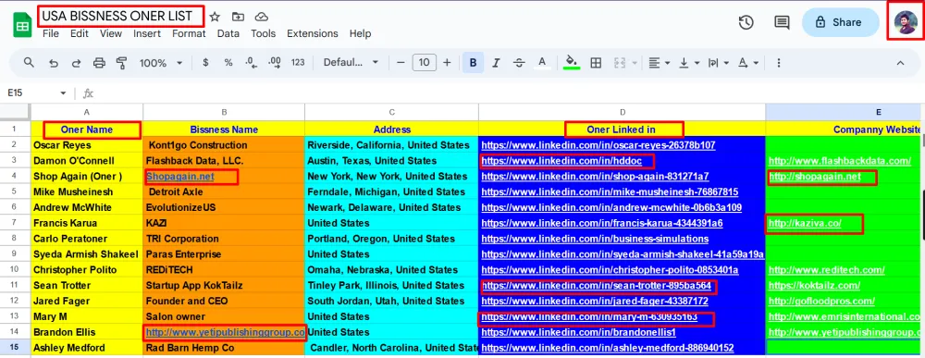Open horizontal align dropdown
Image resolution: width=925 pixels, height=358 pixels.
(659, 63)
